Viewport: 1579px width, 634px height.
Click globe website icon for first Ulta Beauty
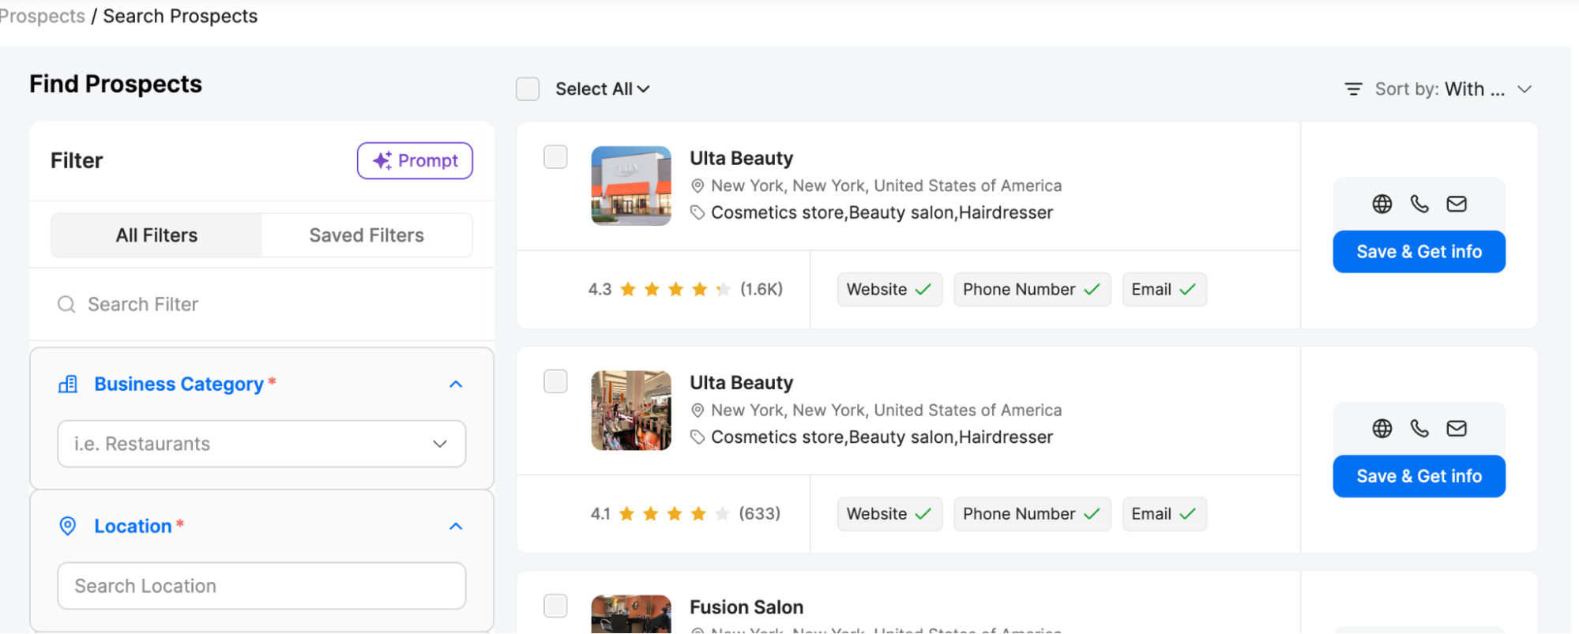[x=1382, y=204]
